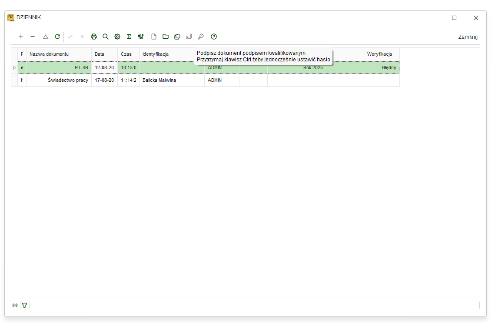
Task: Click the single folder icon
Action: pos(166,37)
